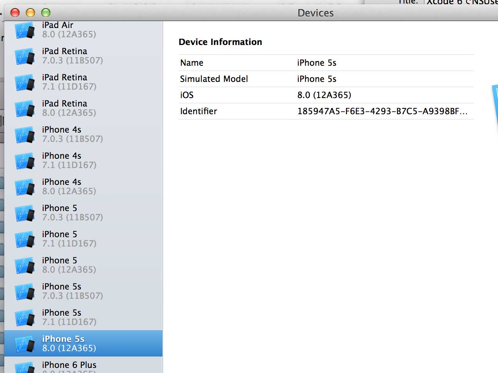The height and width of the screenshot is (373, 498).
Task: Click the iOS version value 8.0 (12A365)
Action: (324, 95)
